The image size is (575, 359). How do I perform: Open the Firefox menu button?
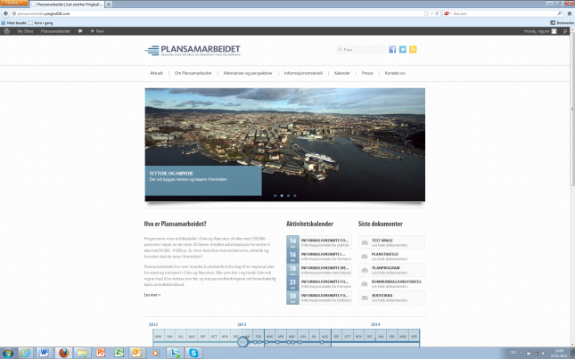tap(14, 3)
